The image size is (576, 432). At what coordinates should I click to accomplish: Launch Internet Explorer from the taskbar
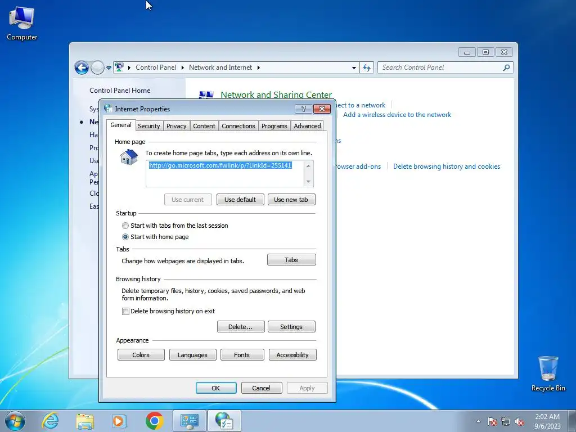[50, 421]
